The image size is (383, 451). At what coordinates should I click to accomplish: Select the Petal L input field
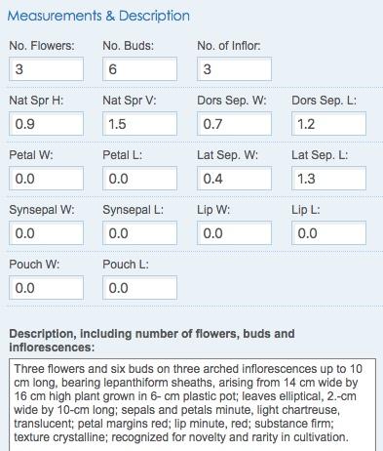coord(139,179)
